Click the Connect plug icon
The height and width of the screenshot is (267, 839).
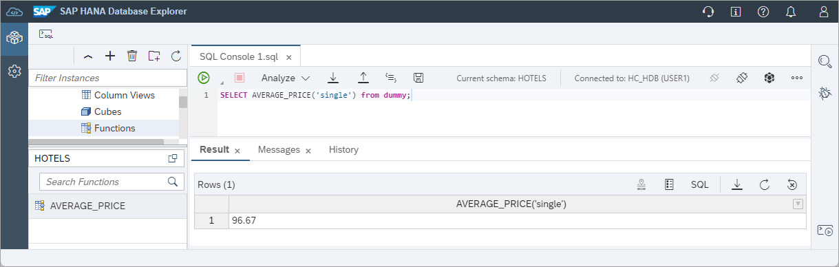[742, 78]
